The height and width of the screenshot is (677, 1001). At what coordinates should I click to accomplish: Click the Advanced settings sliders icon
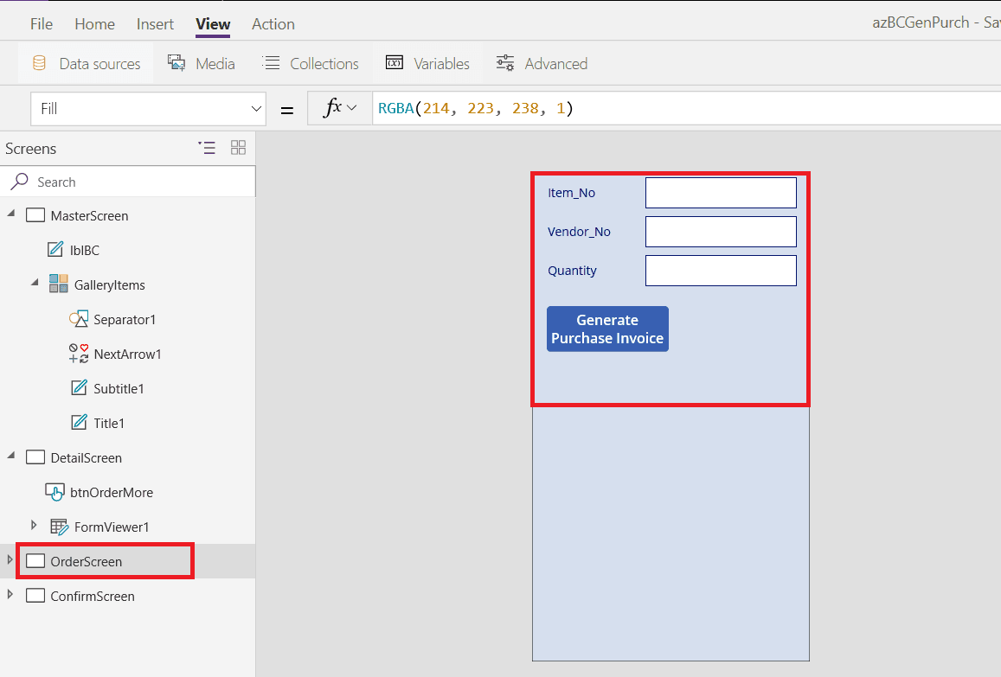[x=505, y=62]
